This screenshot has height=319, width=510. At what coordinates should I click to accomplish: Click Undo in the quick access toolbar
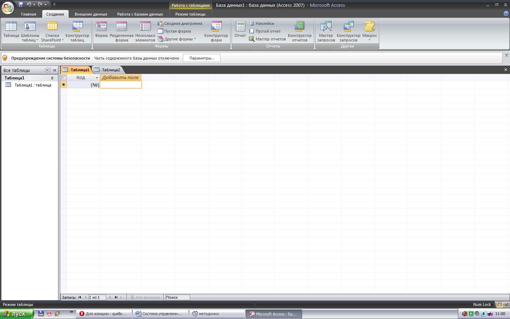click(x=29, y=5)
